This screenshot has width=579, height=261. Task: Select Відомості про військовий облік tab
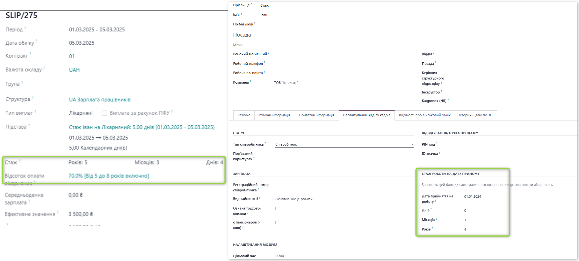click(x=424, y=115)
